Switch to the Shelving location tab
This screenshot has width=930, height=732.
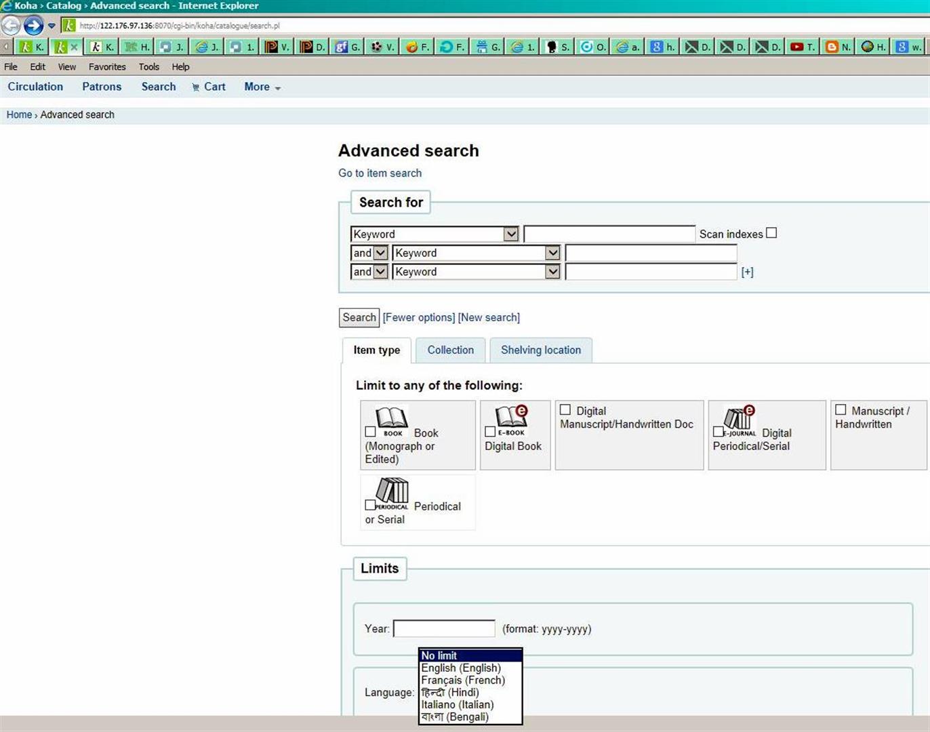click(541, 350)
